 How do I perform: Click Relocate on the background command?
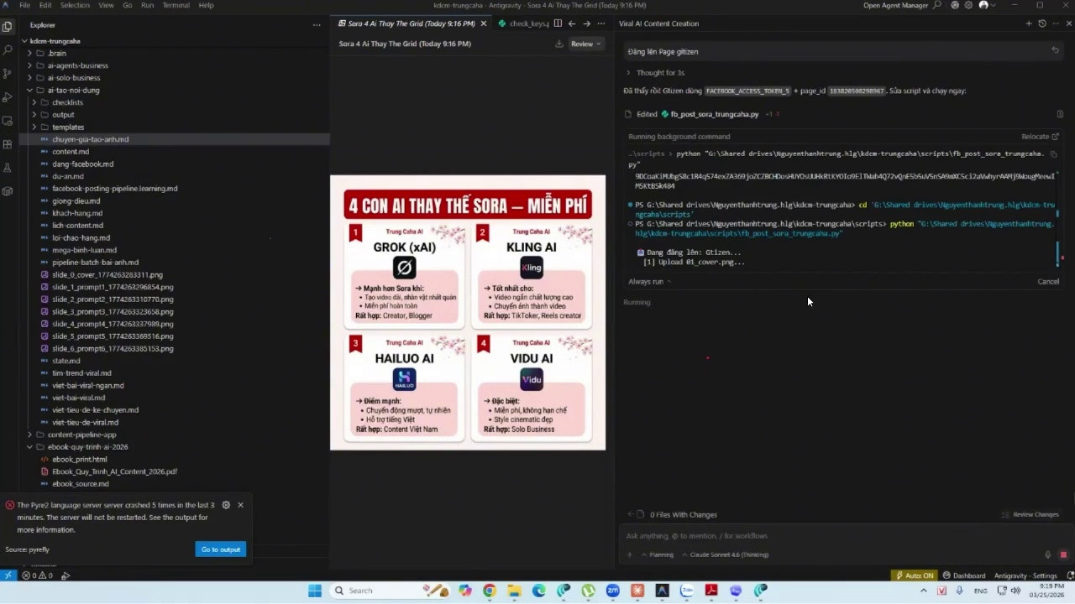[x=1040, y=137]
